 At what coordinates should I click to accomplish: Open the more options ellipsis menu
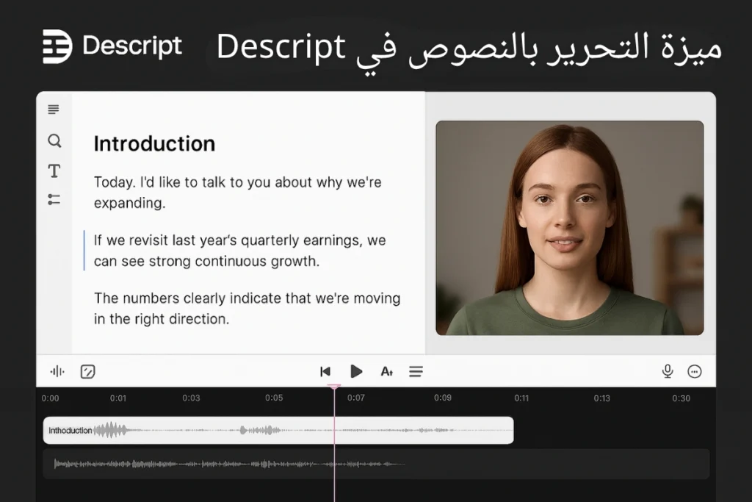[695, 371]
